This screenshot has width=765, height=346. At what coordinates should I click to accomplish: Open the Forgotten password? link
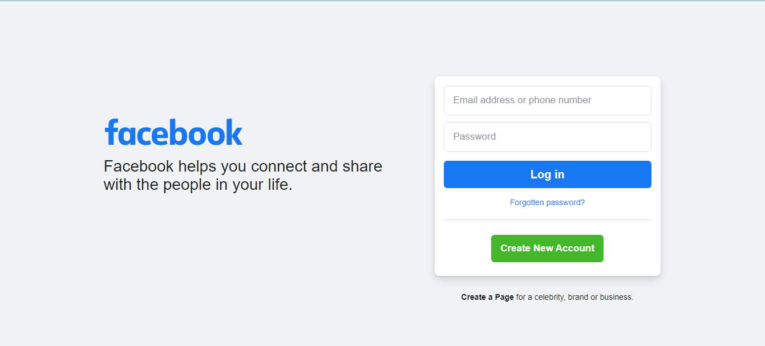pyautogui.click(x=548, y=202)
